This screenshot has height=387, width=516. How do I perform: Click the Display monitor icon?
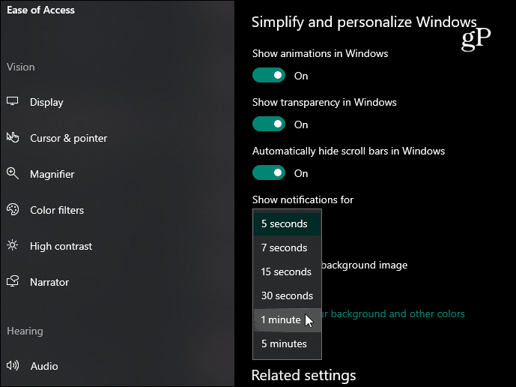13,101
